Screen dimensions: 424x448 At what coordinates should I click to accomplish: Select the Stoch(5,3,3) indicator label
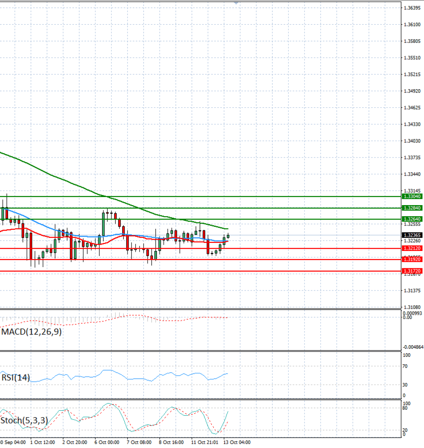(x=24, y=420)
